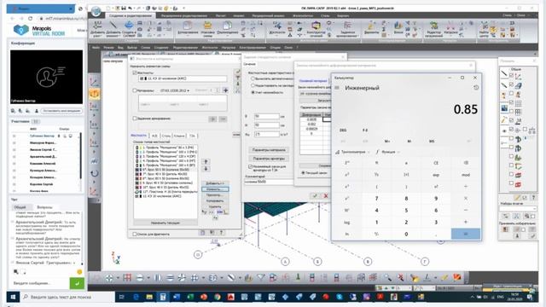Open the Chrome icon in the taskbar
This screenshot has height=307, width=546.
218,297
